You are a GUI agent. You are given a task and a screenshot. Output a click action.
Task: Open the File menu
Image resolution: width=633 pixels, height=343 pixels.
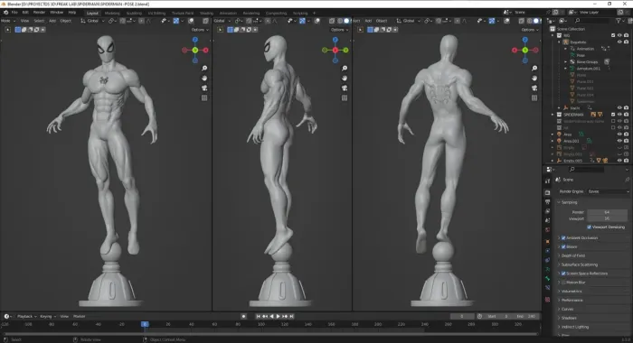click(x=14, y=13)
